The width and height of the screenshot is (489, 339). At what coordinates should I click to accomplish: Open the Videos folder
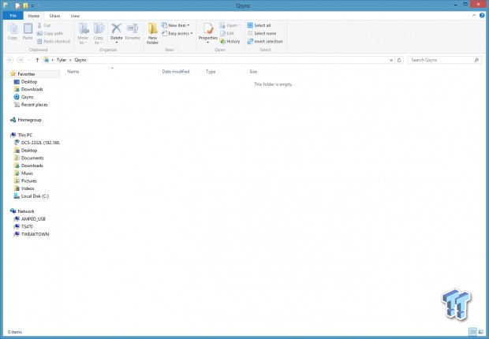point(28,188)
